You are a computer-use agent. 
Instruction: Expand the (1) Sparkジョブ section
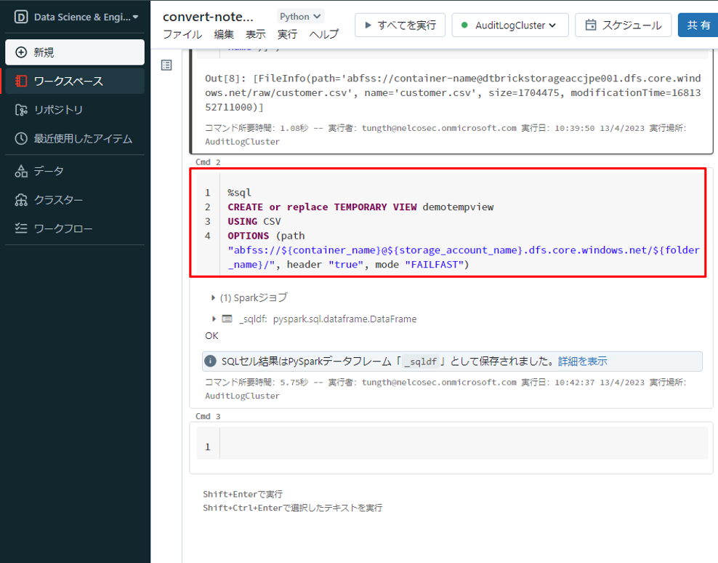click(213, 298)
